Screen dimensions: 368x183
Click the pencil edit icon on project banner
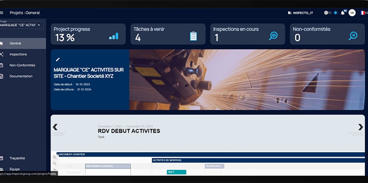click(x=58, y=60)
